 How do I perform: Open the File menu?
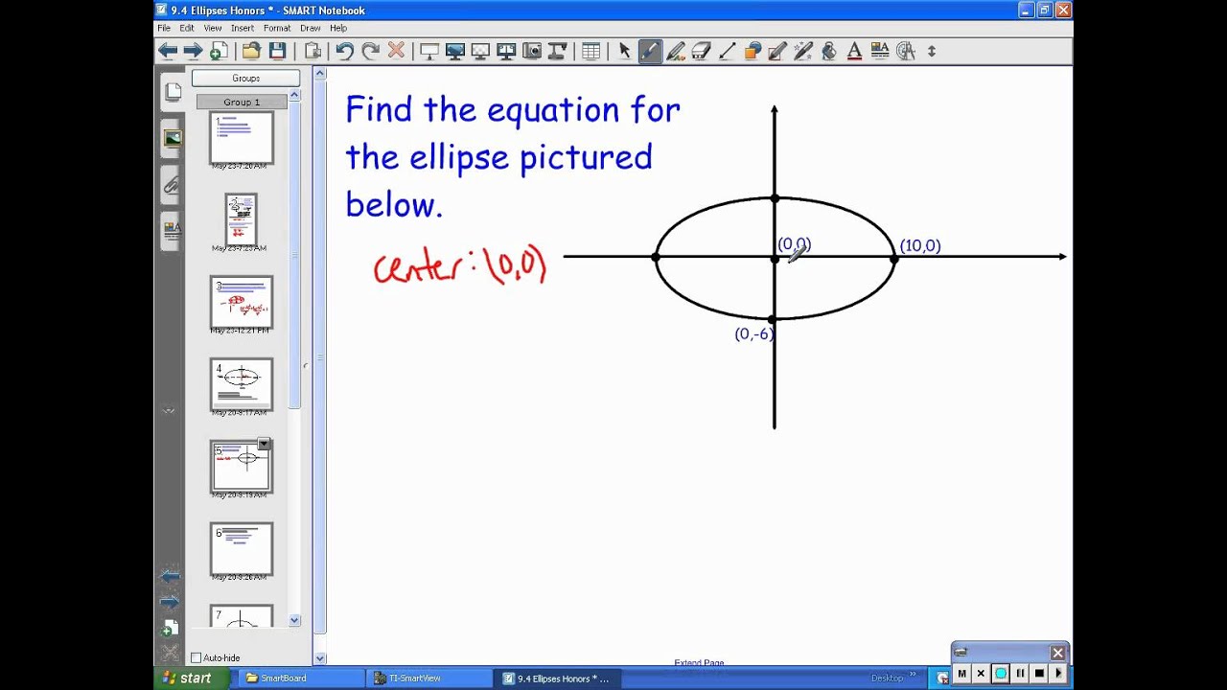pos(164,28)
